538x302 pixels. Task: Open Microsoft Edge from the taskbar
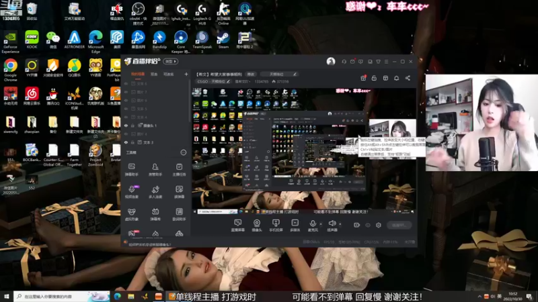pos(117,296)
